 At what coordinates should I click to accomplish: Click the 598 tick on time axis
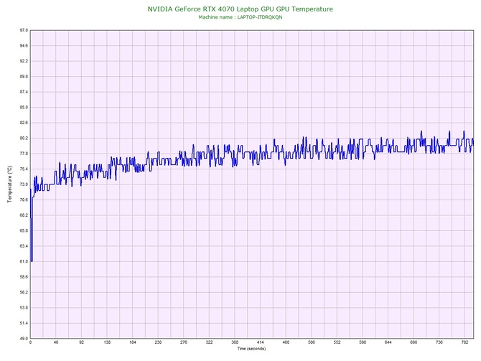(x=363, y=342)
